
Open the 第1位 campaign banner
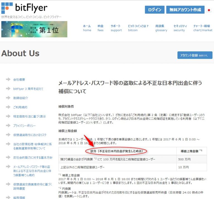34,29
